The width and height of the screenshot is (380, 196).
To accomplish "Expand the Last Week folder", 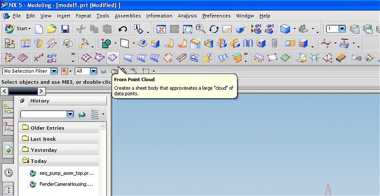I will tap(59, 139).
